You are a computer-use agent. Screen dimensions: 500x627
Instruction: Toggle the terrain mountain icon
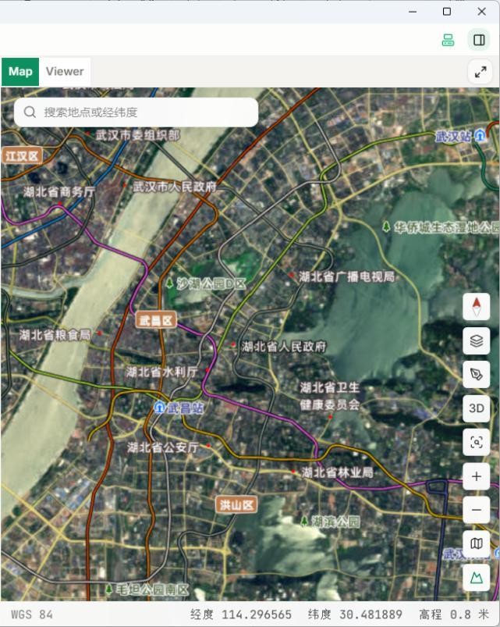pos(476,578)
